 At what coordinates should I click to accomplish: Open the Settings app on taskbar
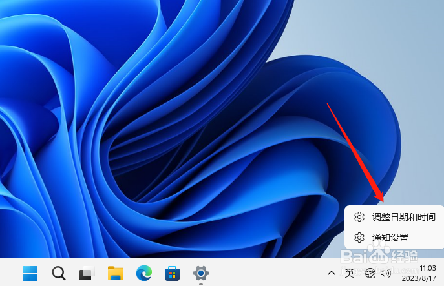click(201, 273)
